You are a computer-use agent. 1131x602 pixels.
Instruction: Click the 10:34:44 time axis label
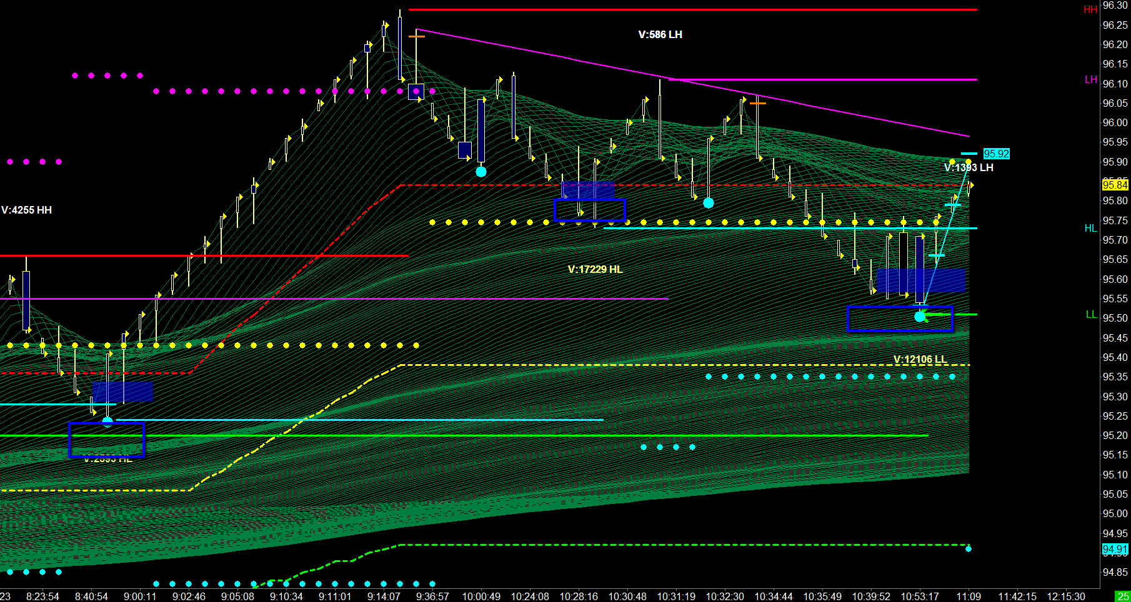pos(774,596)
